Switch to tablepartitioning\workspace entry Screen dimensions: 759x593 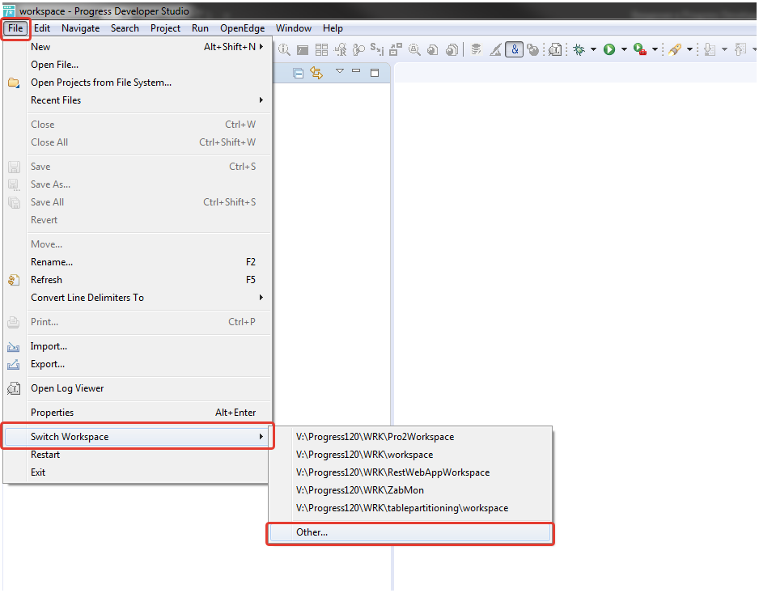point(410,509)
